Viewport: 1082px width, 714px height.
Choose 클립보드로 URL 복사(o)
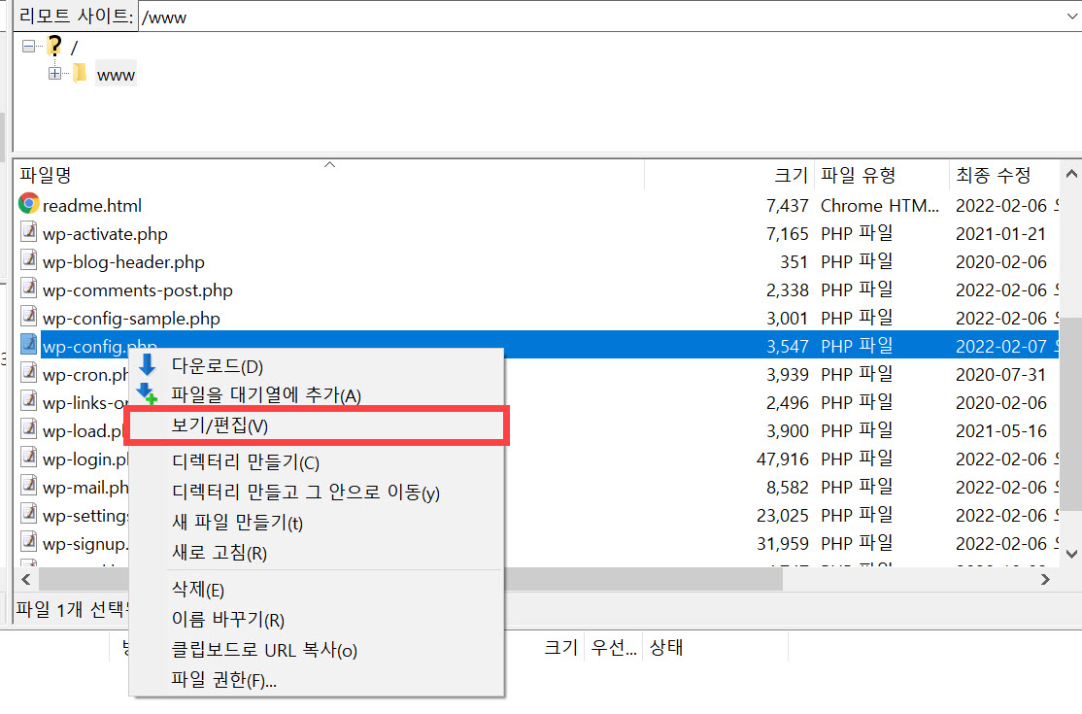tap(317, 650)
